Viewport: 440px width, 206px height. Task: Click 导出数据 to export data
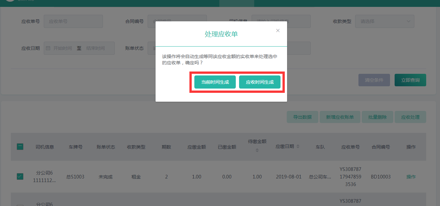pos(302,117)
